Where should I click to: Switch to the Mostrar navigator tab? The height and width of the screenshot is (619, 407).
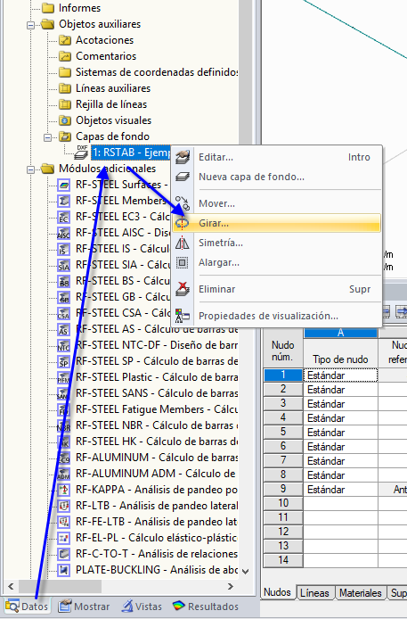pos(84,607)
